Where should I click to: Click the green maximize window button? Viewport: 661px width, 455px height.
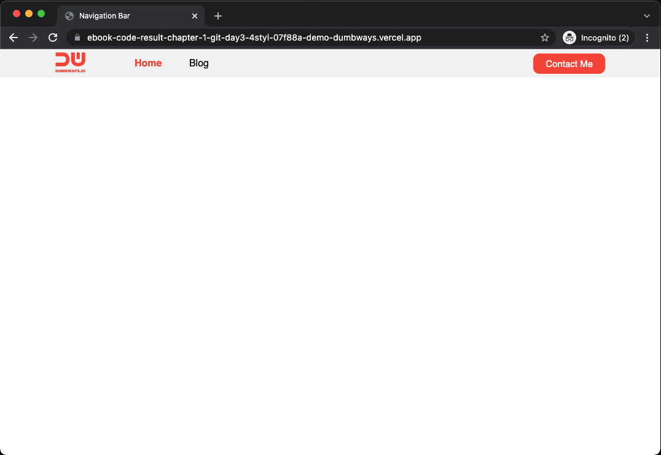click(41, 14)
